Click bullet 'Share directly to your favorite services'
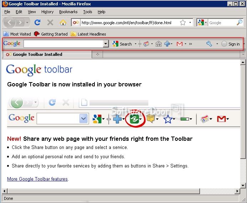 tap(100, 166)
